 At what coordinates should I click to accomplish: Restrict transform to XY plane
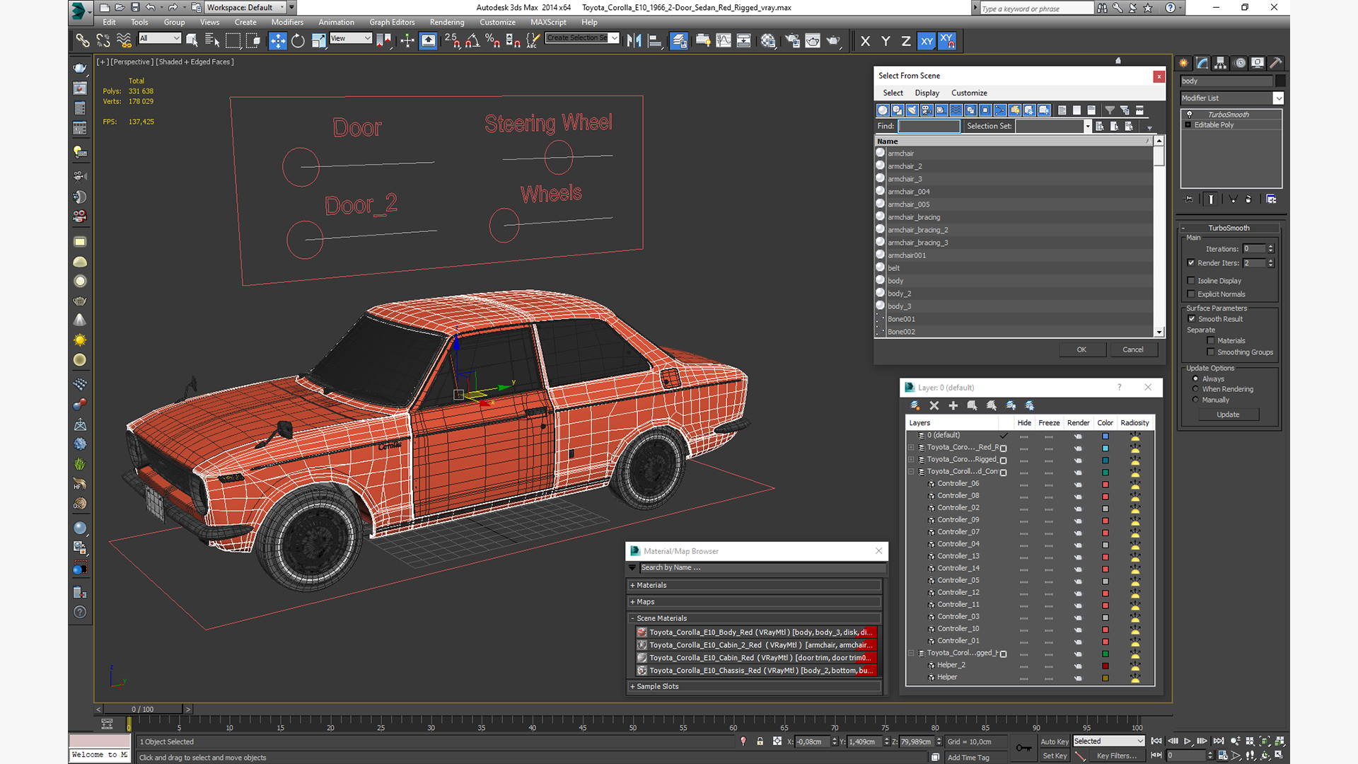click(927, 41)
